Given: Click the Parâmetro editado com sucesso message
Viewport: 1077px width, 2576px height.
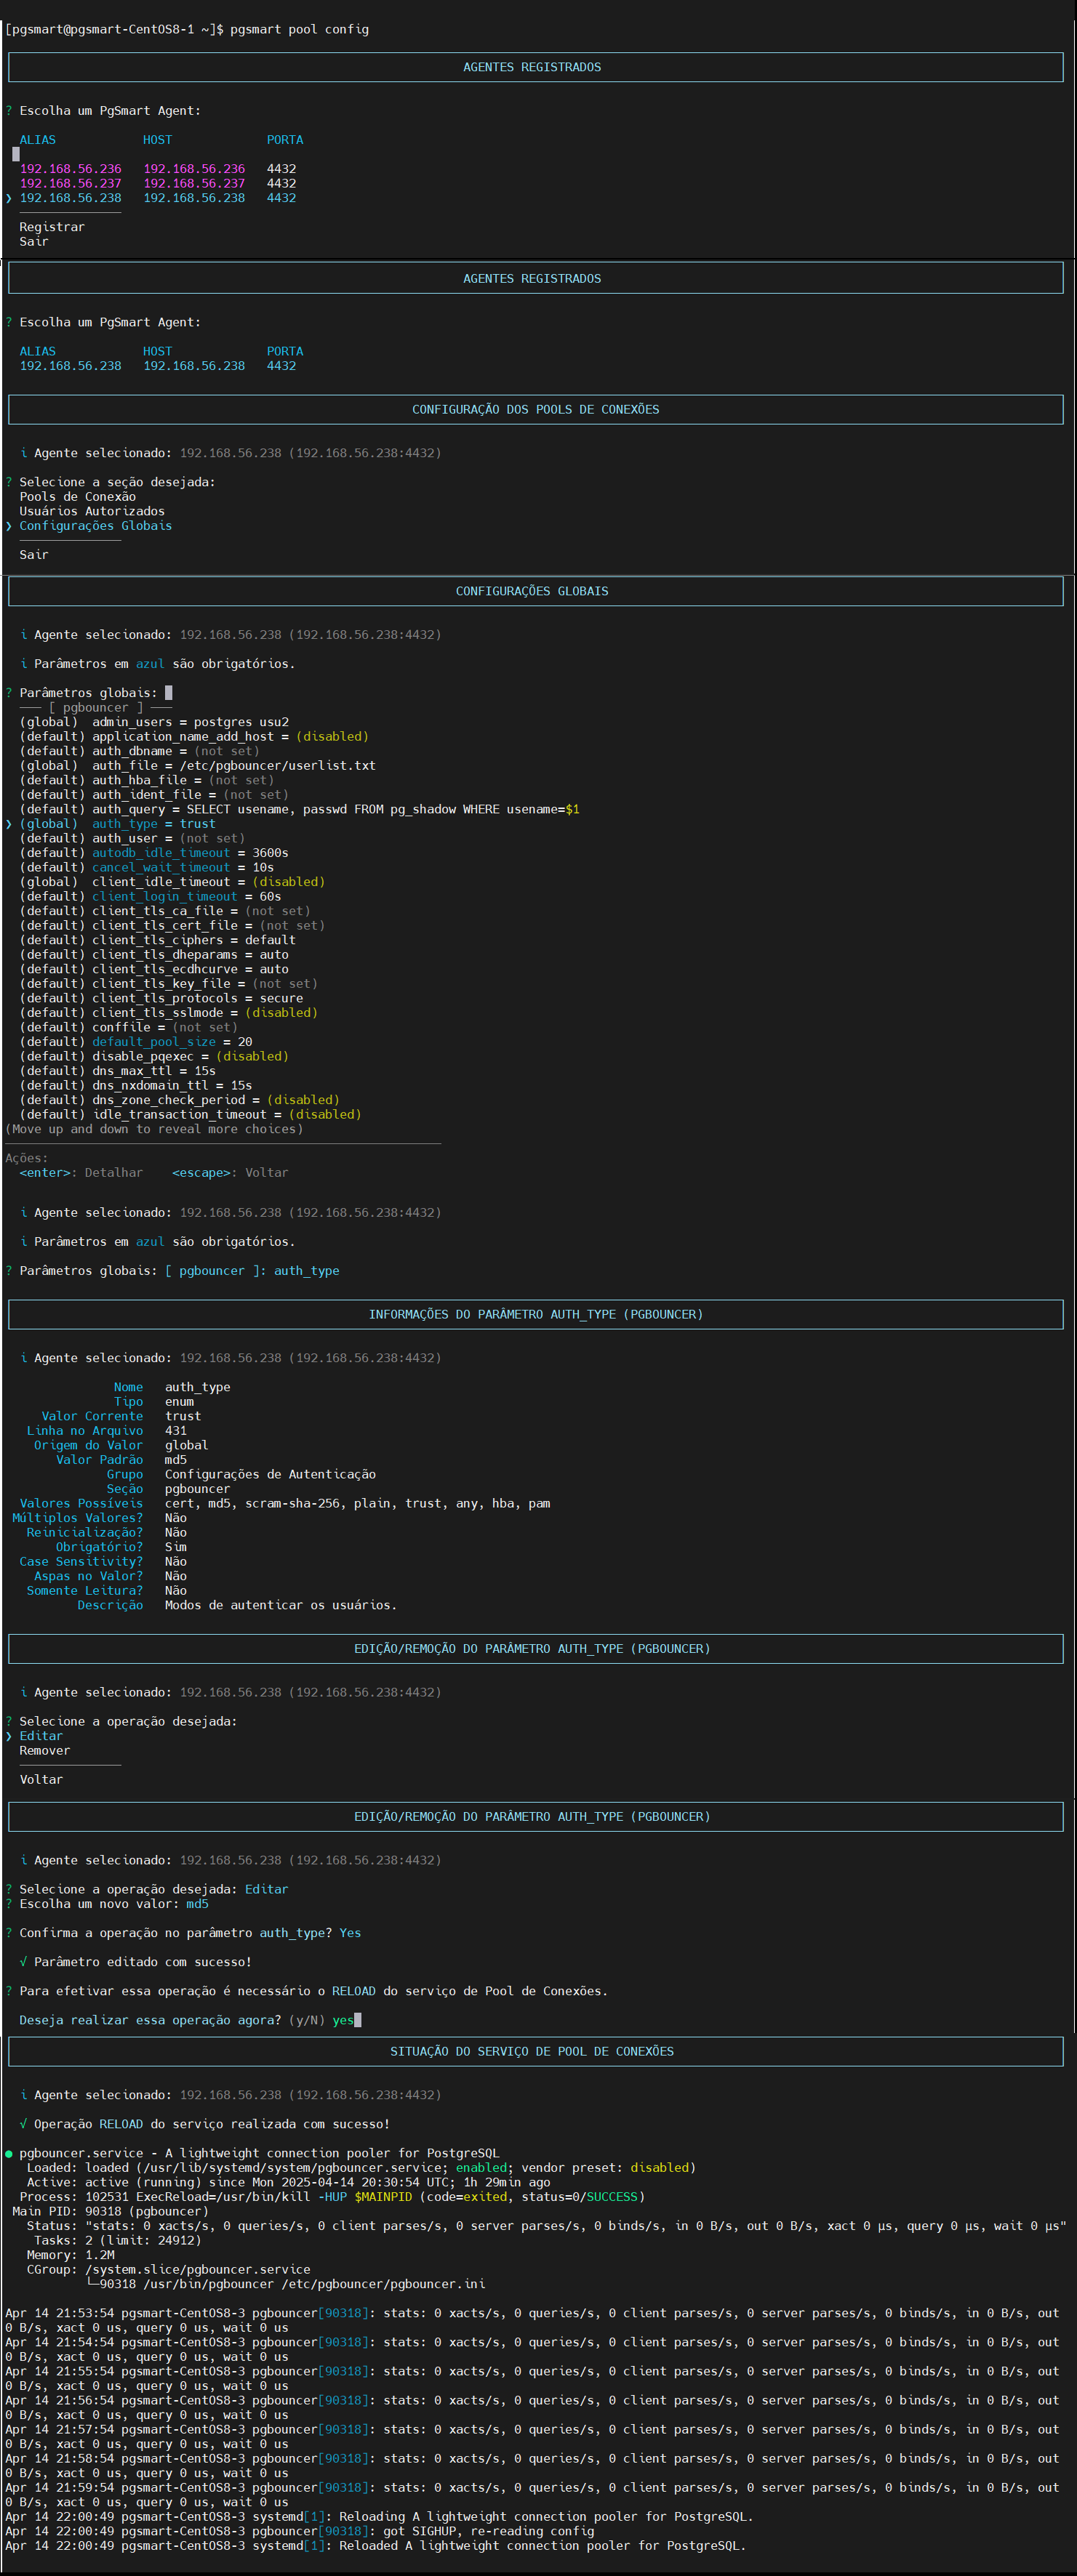Looking at the screenshot, I should 136,1962.
